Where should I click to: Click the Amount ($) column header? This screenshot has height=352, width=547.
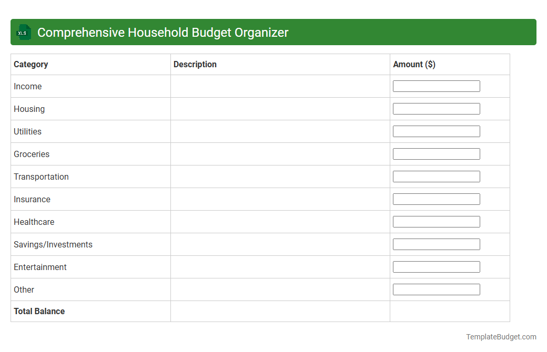click(x=413, y=64)
